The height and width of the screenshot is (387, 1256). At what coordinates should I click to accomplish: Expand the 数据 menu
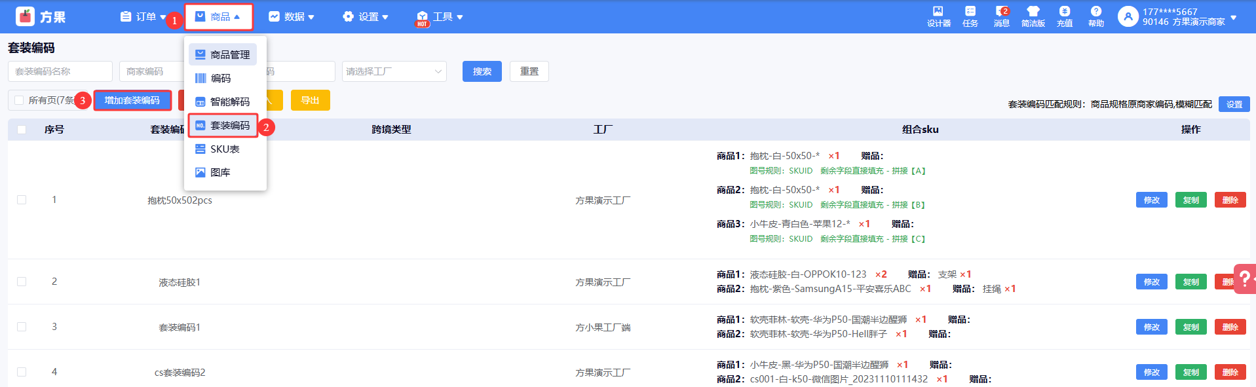pyautogui.click(x=292, y=16)
